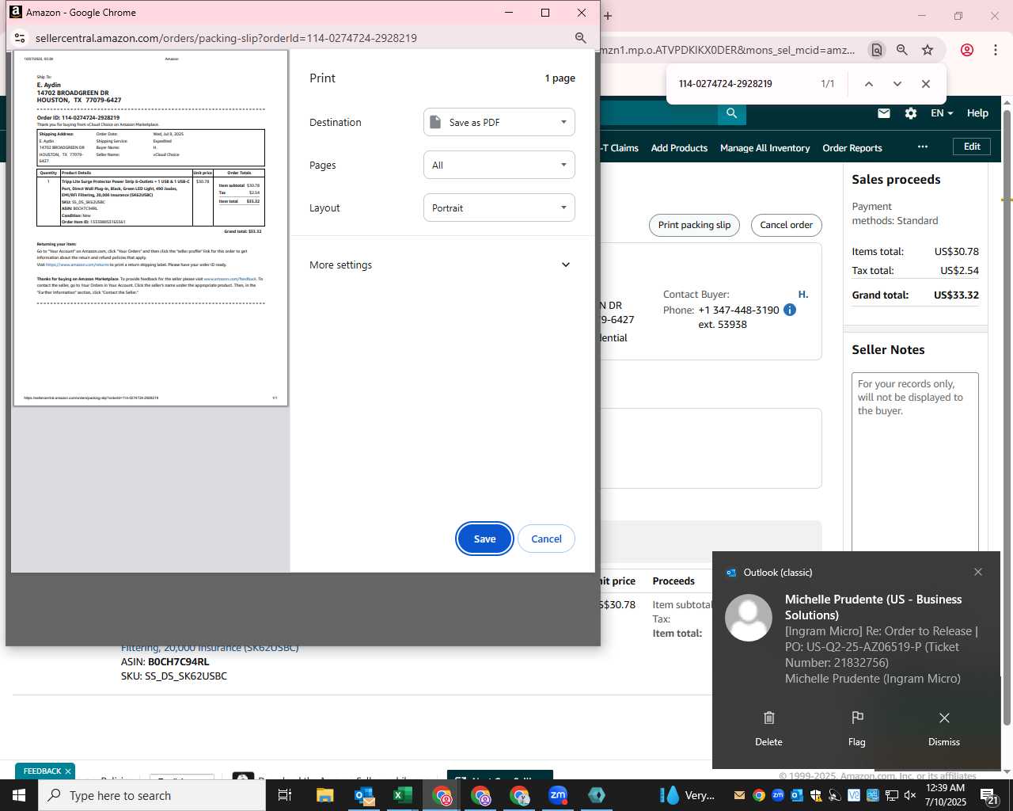The width and height of the screenshot is (1013, 811).
Task: Open the Chrome three-dot menu
Action: [x=995, y=50]
